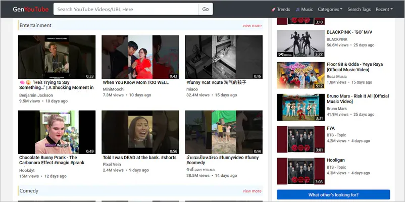Screen dimensions: 405x202
Task: Click the GenYouTube logo
Action: pyautogui.click(x=31, y=9)
